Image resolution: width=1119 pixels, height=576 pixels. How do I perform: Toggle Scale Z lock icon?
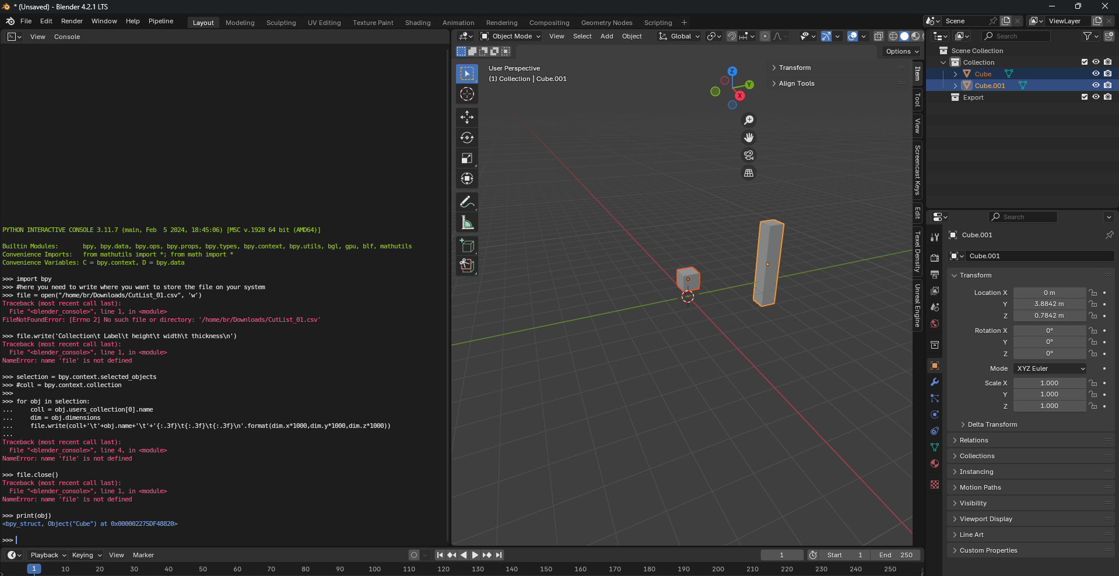1093,406
